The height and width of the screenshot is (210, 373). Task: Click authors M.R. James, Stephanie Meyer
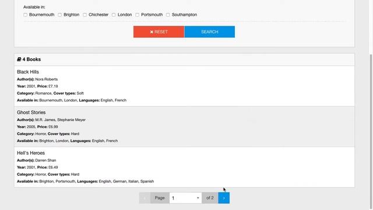[61, 120]
